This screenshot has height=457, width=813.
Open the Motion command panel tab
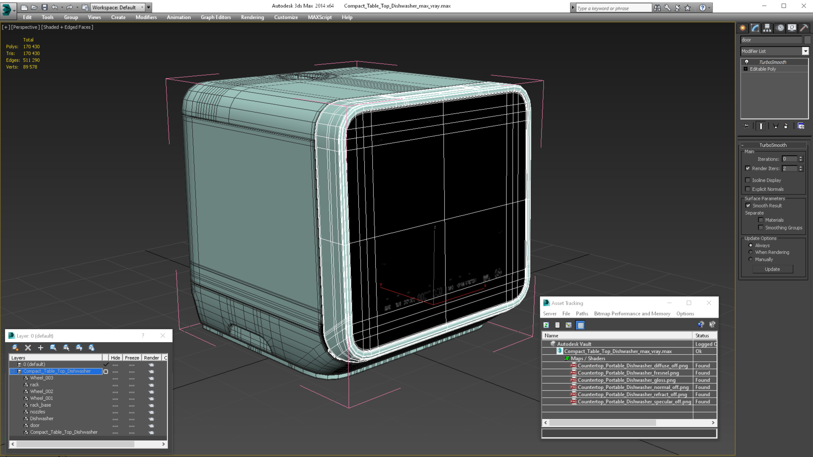pos(780,28)
